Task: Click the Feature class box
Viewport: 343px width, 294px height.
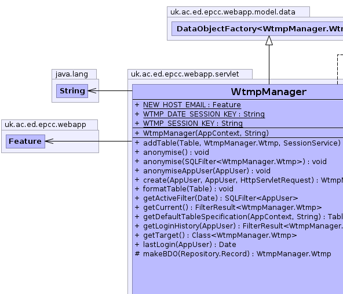Action: coord(25,141)
